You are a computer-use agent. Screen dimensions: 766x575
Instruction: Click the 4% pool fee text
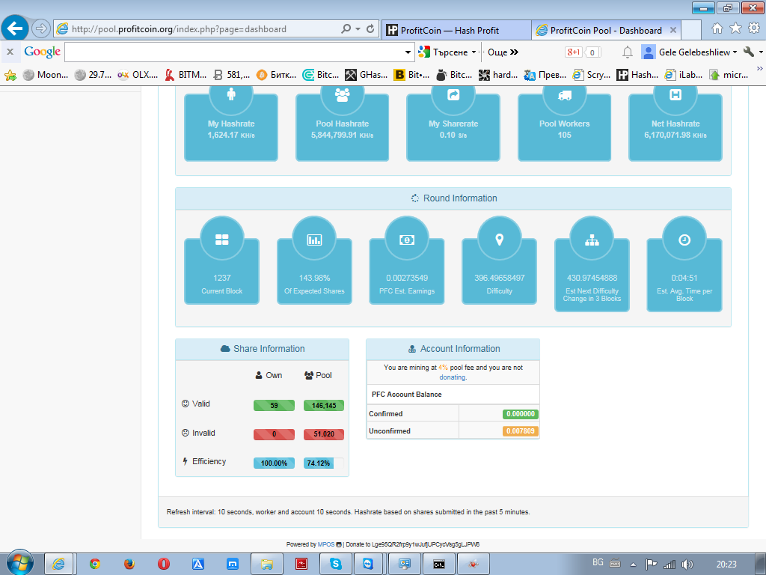[x=443, y=367]
